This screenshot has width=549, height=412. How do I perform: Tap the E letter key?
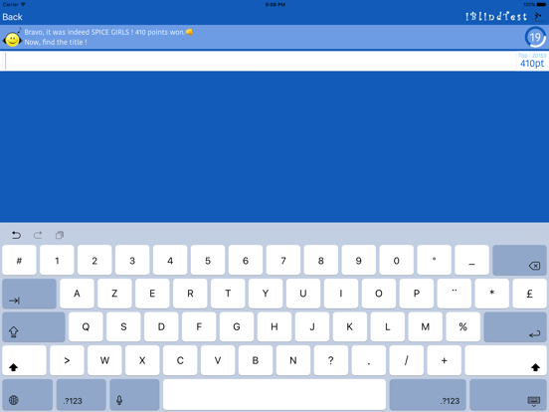tap(152, 294)
